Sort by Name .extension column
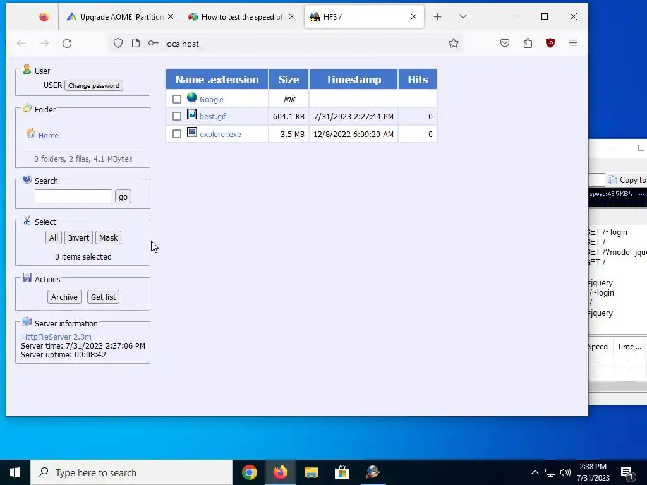 point(217,80)
